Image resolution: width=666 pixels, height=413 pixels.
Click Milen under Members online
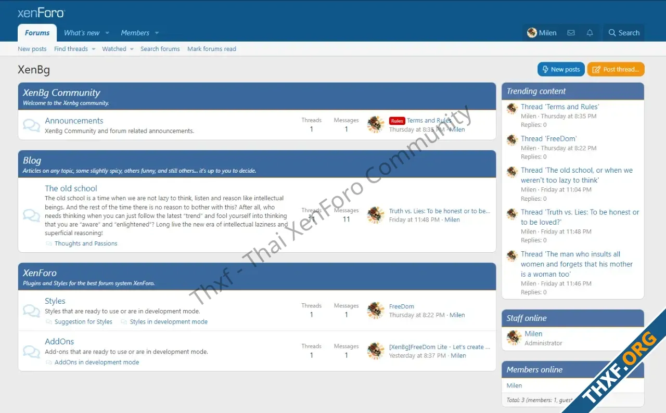[514, 385]
